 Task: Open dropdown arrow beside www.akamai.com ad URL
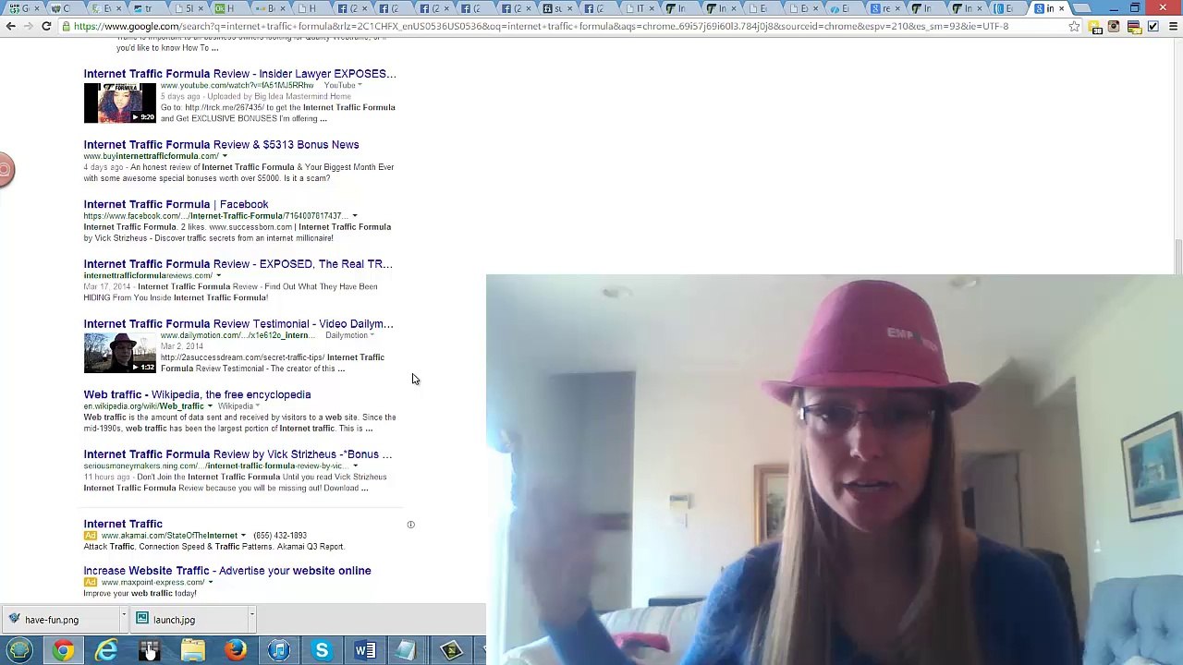click(x=243, y=536)
